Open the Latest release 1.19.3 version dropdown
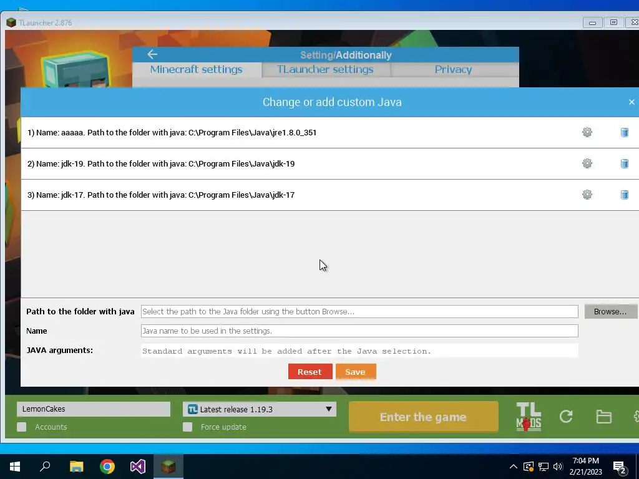Screen dimensions: 639x479 click(260, 409)
